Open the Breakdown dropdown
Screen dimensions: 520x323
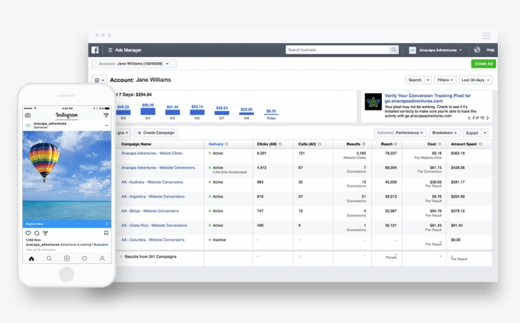[x=445, y=133]
